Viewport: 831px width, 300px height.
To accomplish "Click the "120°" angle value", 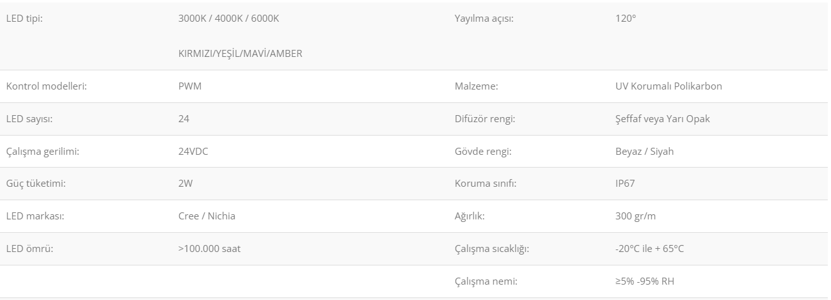I will tap(626, 19).
